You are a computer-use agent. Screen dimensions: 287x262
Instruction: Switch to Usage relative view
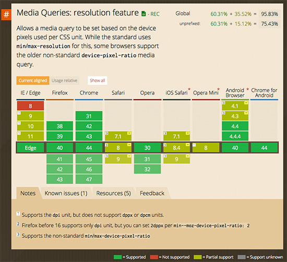point(64,80)
